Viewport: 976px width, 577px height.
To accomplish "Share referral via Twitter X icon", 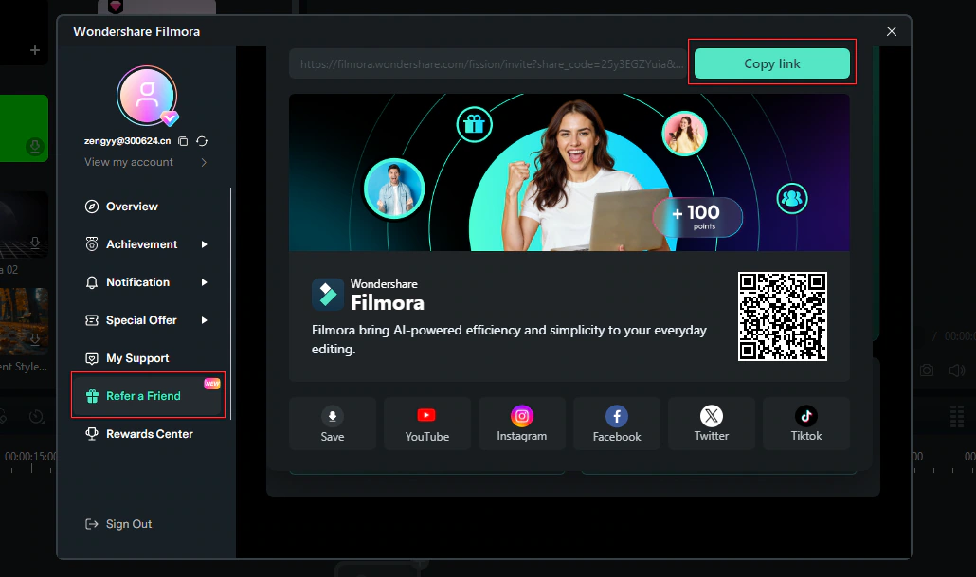I will [x=712, y=424].
